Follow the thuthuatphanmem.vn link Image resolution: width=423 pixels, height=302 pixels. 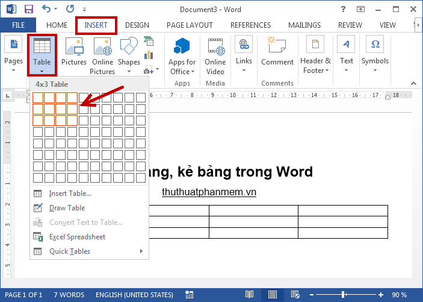click(x=209, y=192)
